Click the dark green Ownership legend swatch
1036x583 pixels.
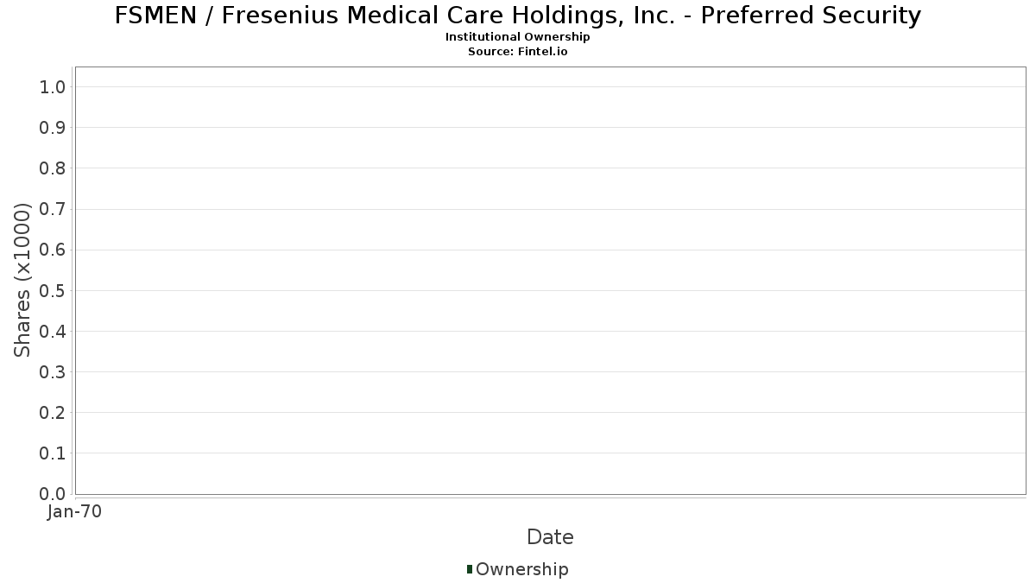470,569
